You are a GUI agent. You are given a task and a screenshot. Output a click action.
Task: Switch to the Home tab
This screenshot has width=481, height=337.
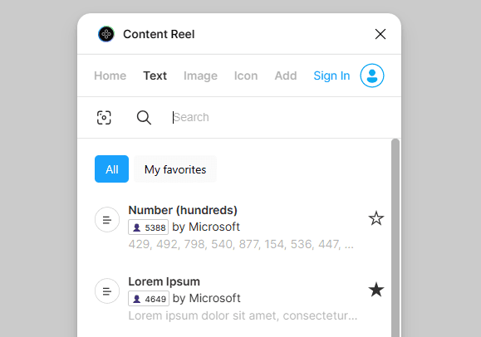[110, 76]
